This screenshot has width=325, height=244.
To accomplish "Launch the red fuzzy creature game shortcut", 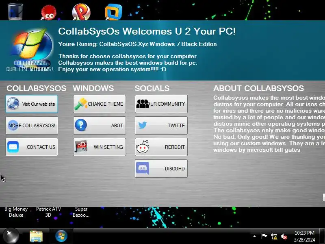I will coord(48,13).
